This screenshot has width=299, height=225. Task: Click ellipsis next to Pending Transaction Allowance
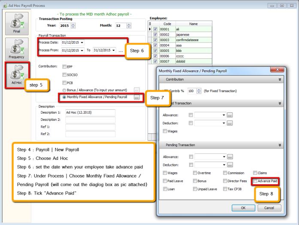click(x=230, y=157)
